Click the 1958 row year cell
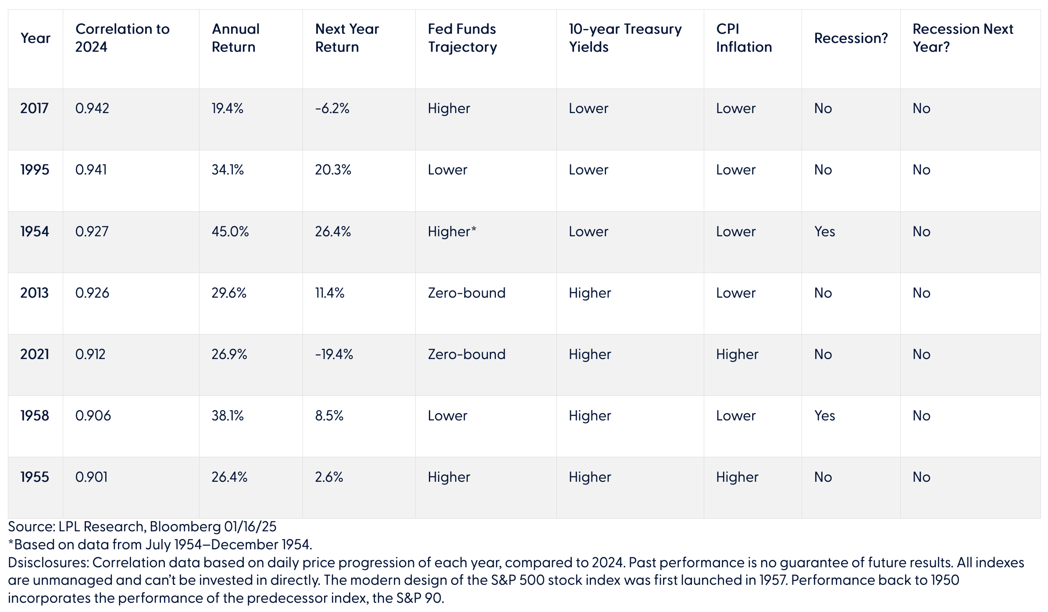 [35, 416]
